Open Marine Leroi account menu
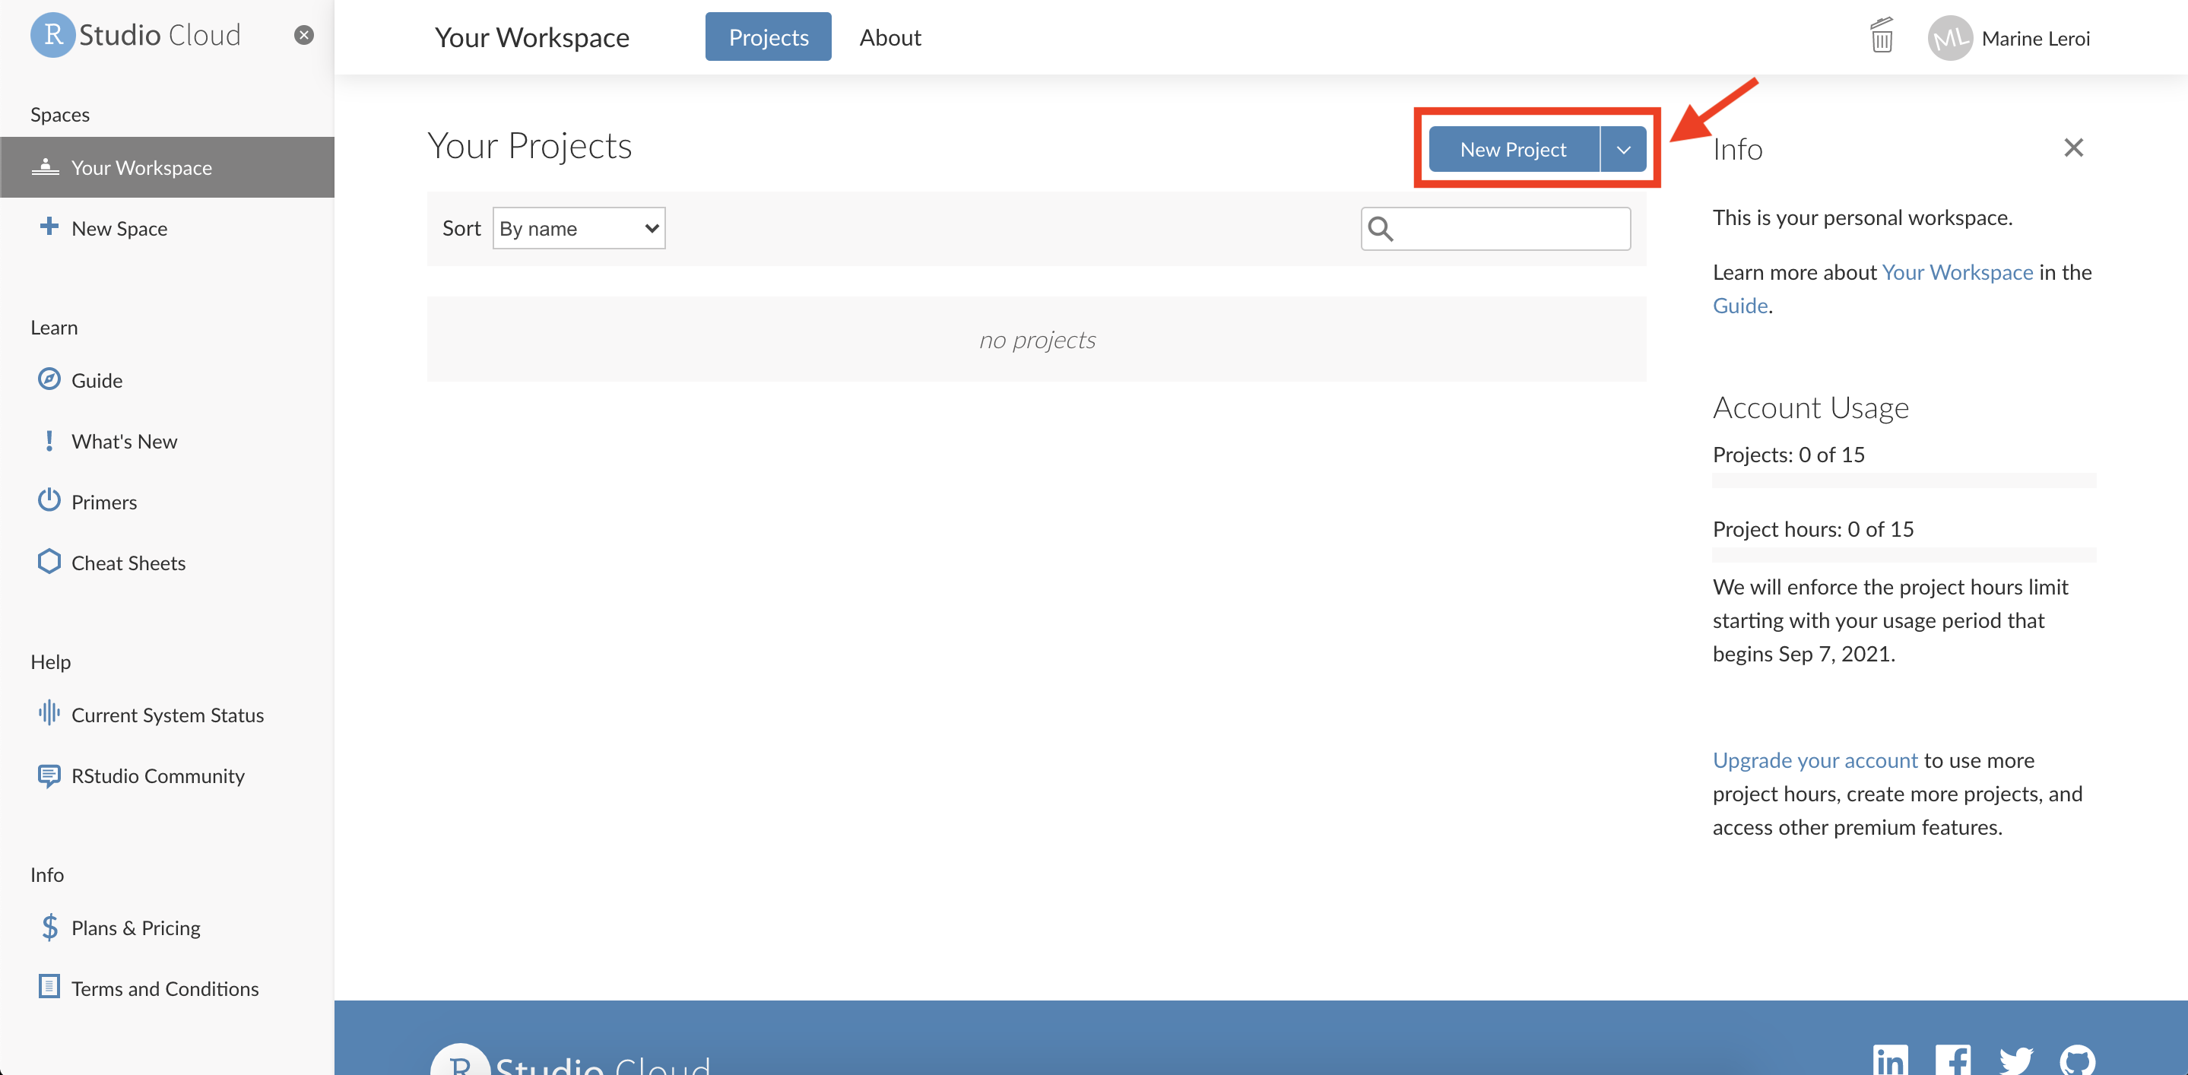Screen dimensions: 2188x1075 click(x=2035, y=38)
